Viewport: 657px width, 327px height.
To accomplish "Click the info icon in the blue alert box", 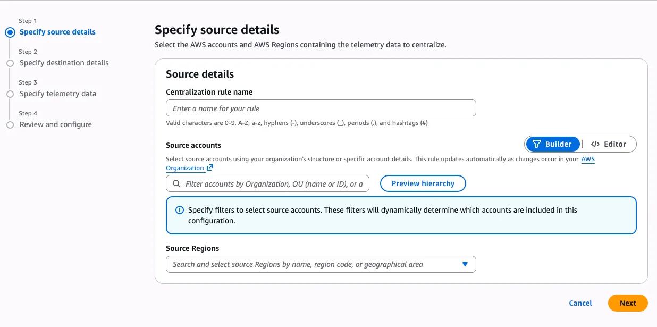I will coord(180,210).
